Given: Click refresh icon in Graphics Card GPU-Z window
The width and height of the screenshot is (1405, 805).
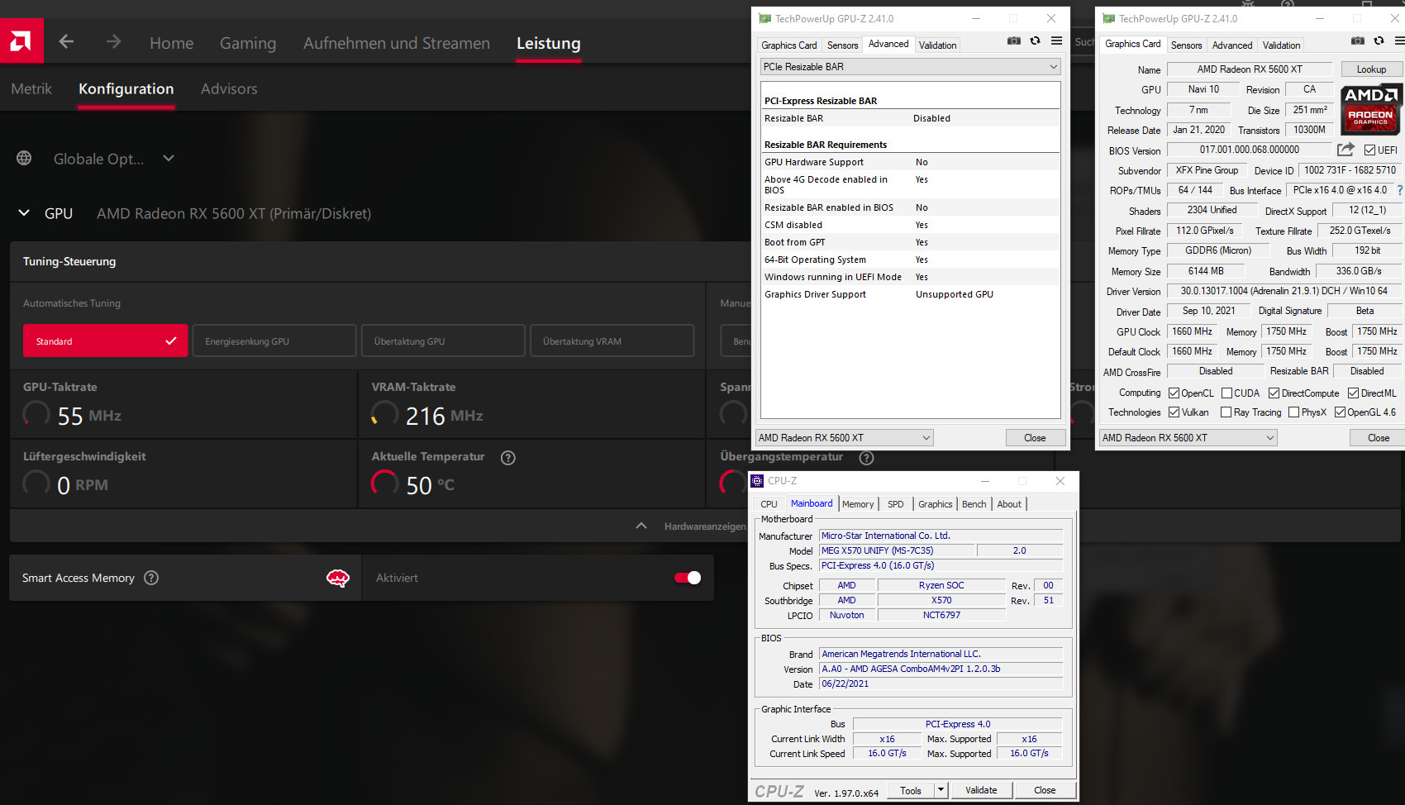Looking at the screenshot, I should click(x=1379, y=40).
